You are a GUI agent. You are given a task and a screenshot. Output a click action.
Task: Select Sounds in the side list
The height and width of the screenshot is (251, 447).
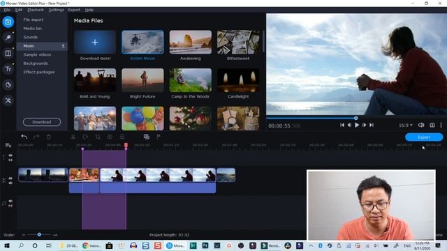click(30, 37)
